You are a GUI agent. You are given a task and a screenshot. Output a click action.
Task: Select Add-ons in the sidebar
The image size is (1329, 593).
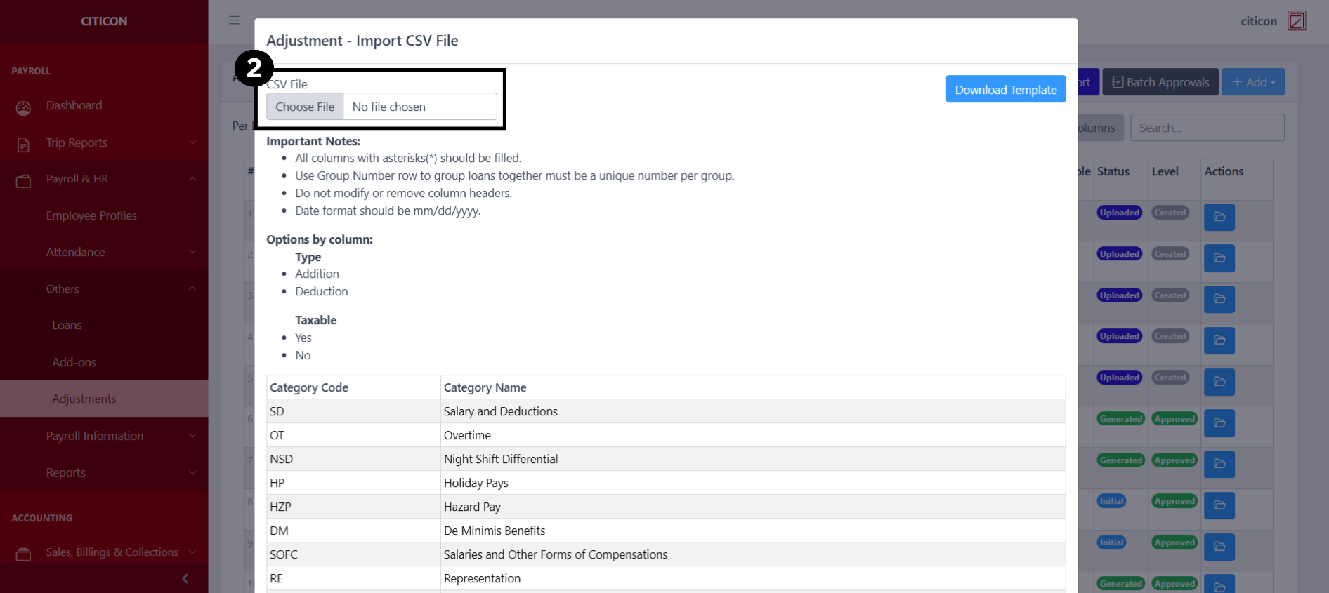[74, 362]
